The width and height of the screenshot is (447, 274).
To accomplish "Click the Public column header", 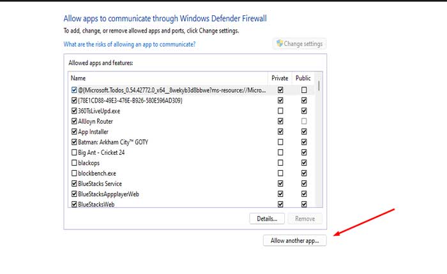I will point(303,78).
